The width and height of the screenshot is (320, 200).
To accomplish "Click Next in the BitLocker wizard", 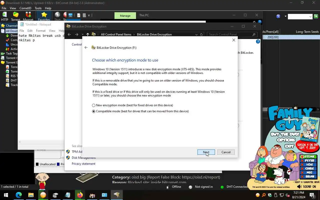I will click(206, 152).
